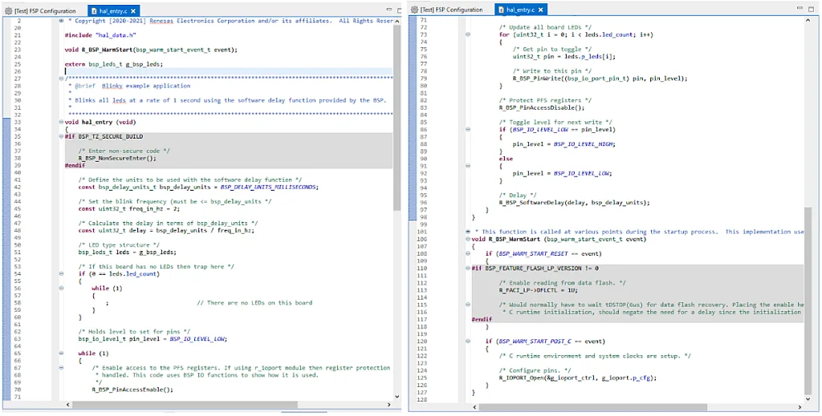The height and width of the screenshot is (416, 822).
Task: Collapse the R_BSP_WarmStart function on line 106
Action: pos(468,239)
